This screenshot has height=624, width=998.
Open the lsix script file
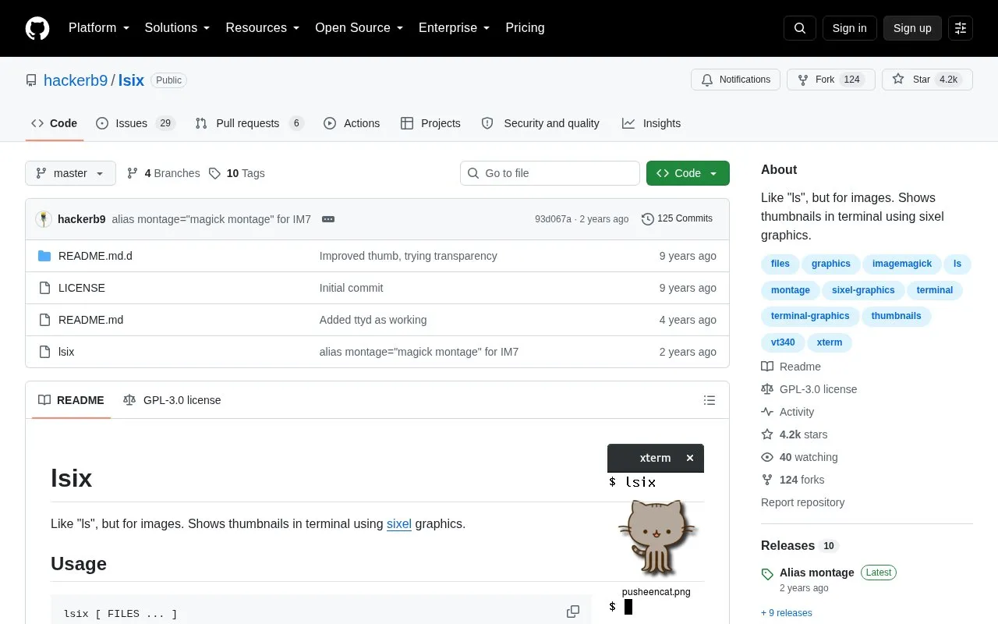66,352
